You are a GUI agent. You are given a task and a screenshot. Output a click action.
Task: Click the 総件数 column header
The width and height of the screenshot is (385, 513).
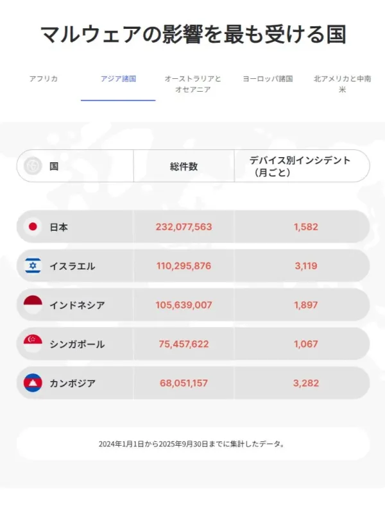(186, 165)
